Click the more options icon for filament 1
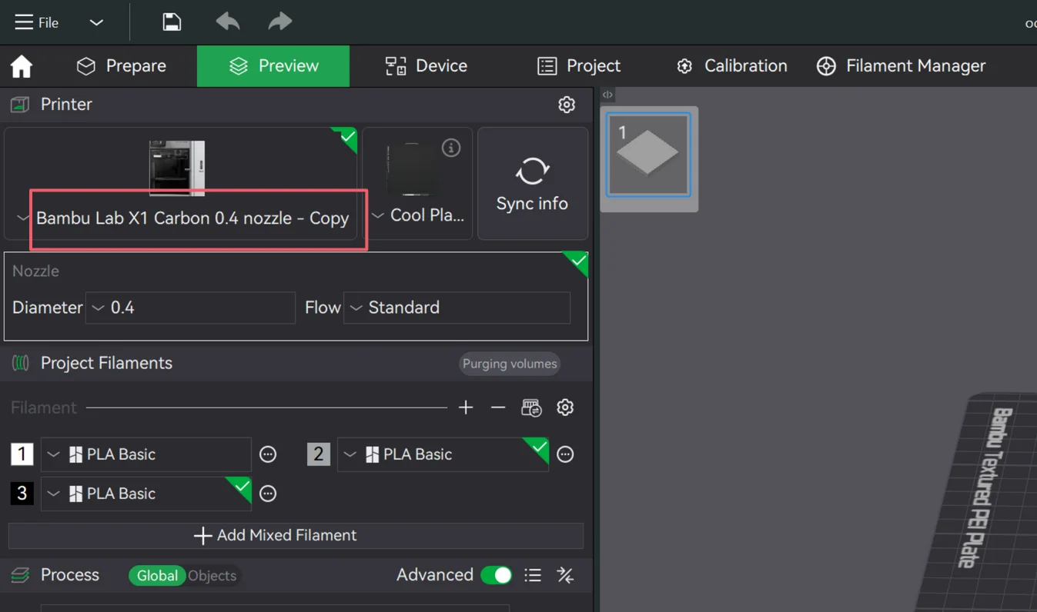The image size is (1037, 612). coord(268,454)
